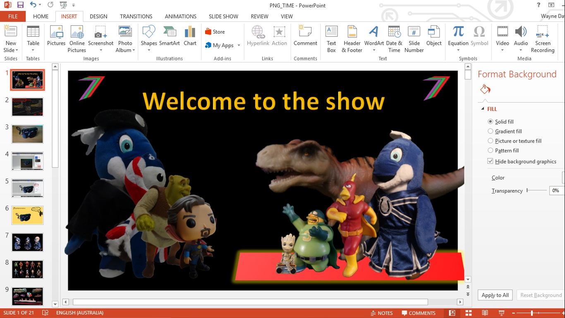Insert a Chart
This screenshot has height=318, width=565.
190,36
